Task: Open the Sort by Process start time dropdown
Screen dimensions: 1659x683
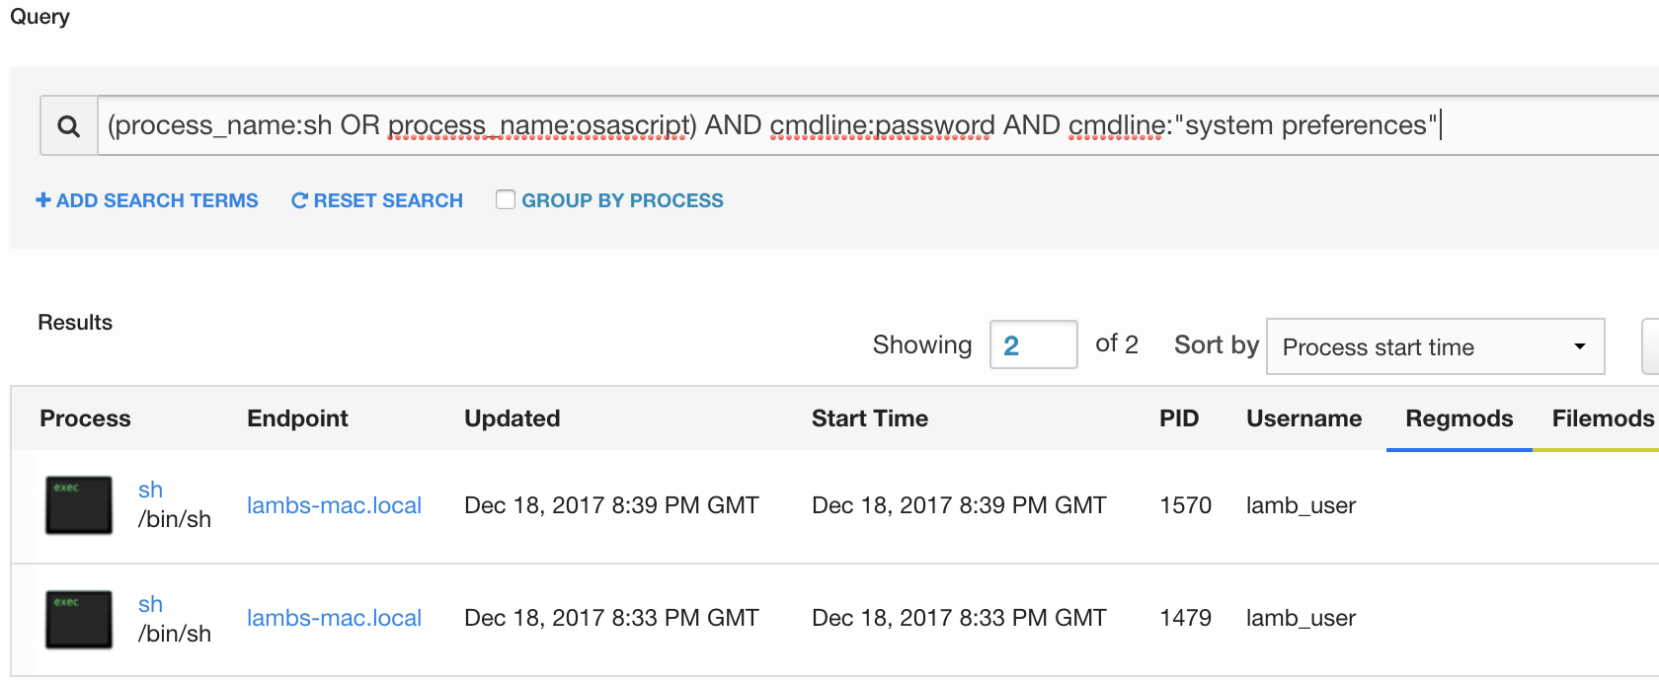Action: pyautogui.click(x=1435, y=346)
